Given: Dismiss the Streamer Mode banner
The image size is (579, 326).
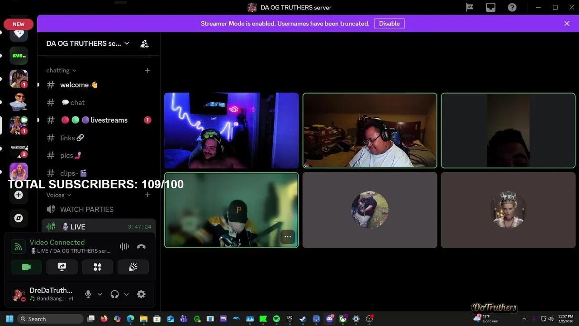Looking at the screenshot, I should click(567, 24).
